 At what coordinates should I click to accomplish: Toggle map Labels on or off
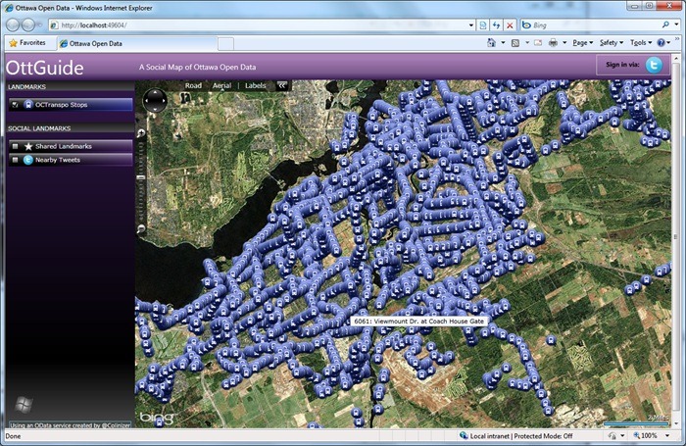click(x=255, y=86)
